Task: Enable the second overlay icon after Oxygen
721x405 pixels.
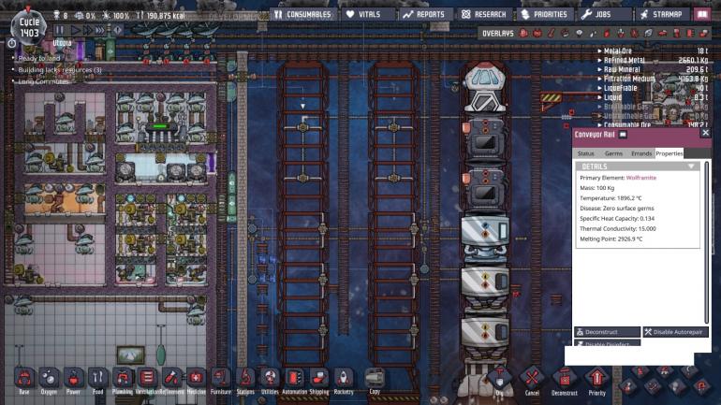Action: [537, 33]
